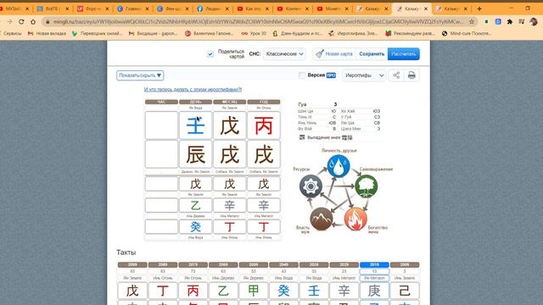The width and height of the screenshot is (543, 305).
Task: Enable the Версия ПРО checkbox
Action: point(302,75)
